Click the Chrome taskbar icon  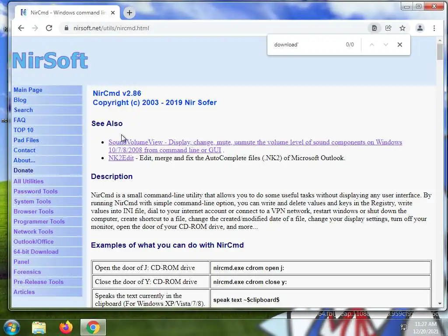point(93,327)
